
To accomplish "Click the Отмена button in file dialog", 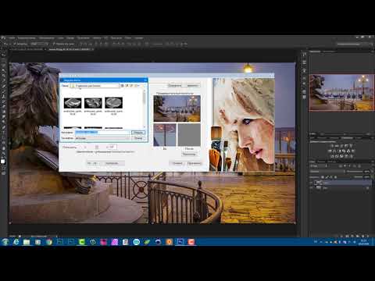I will (138, 138).
